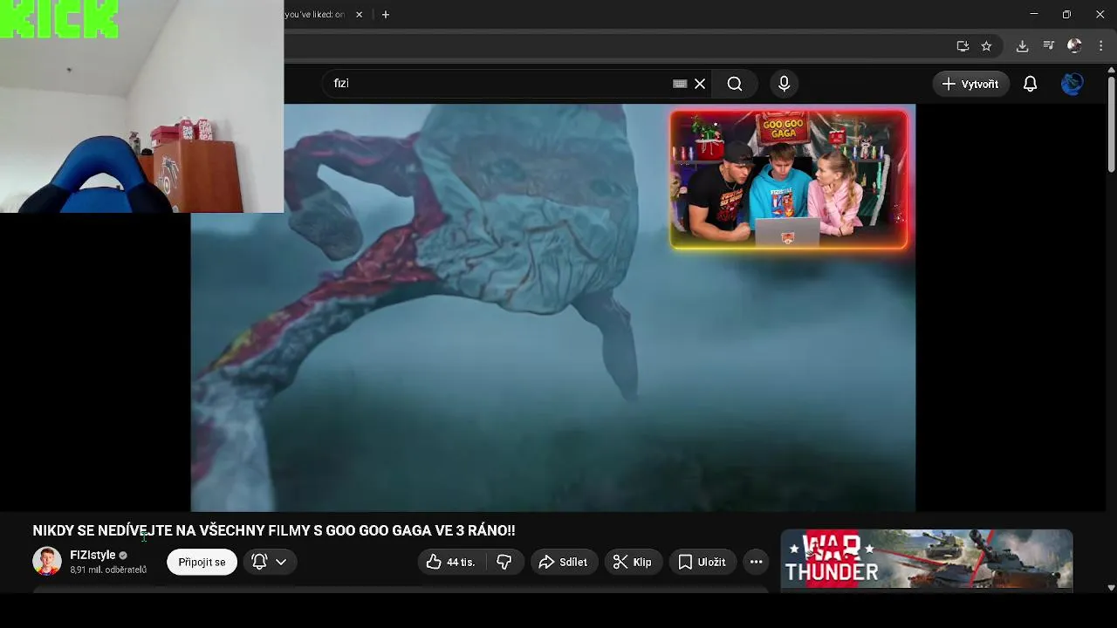Close the browser tab
This screenshot has height=628, width=1117.
(x=359, y=15)
